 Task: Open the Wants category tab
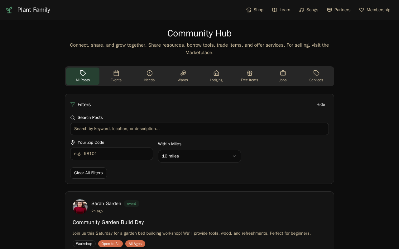point(183,76)
